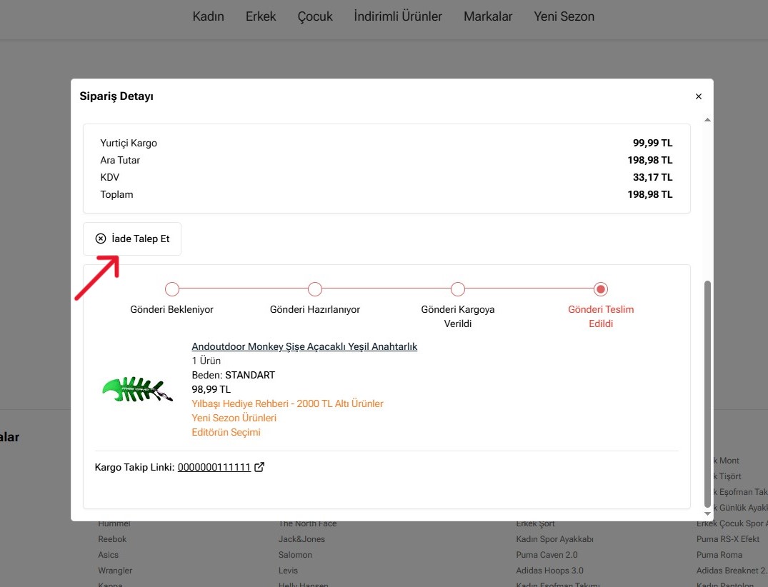Click the dialog vertical scrollbar thumb

[707, 394]
